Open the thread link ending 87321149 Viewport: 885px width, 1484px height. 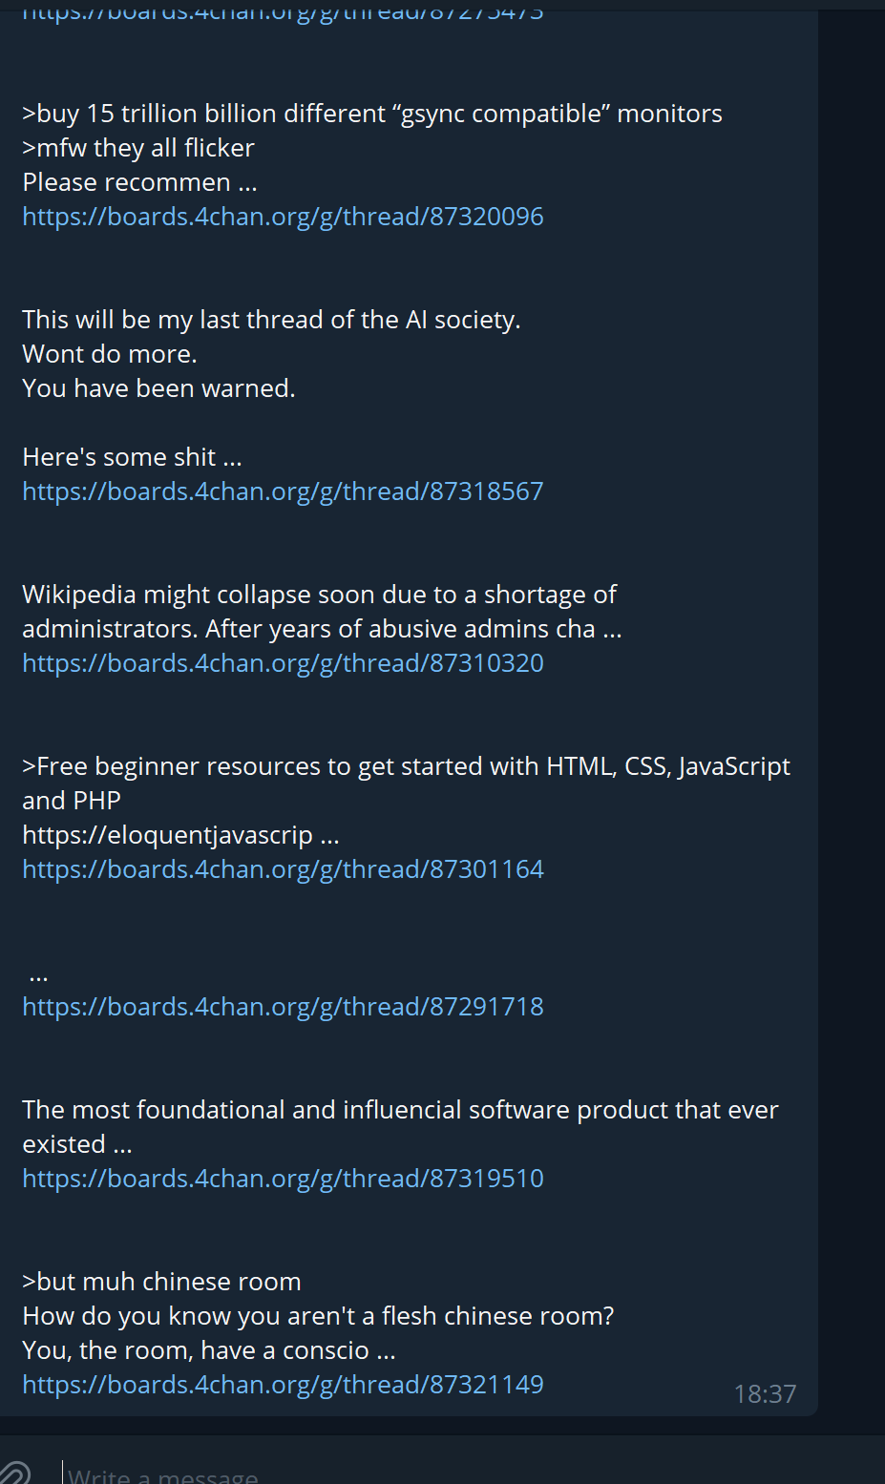tap(283, 1385)
